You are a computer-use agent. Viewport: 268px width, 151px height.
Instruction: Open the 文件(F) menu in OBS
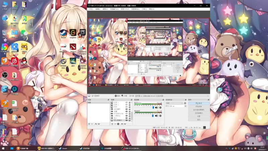pyautogui.click(x=91, y=9)
